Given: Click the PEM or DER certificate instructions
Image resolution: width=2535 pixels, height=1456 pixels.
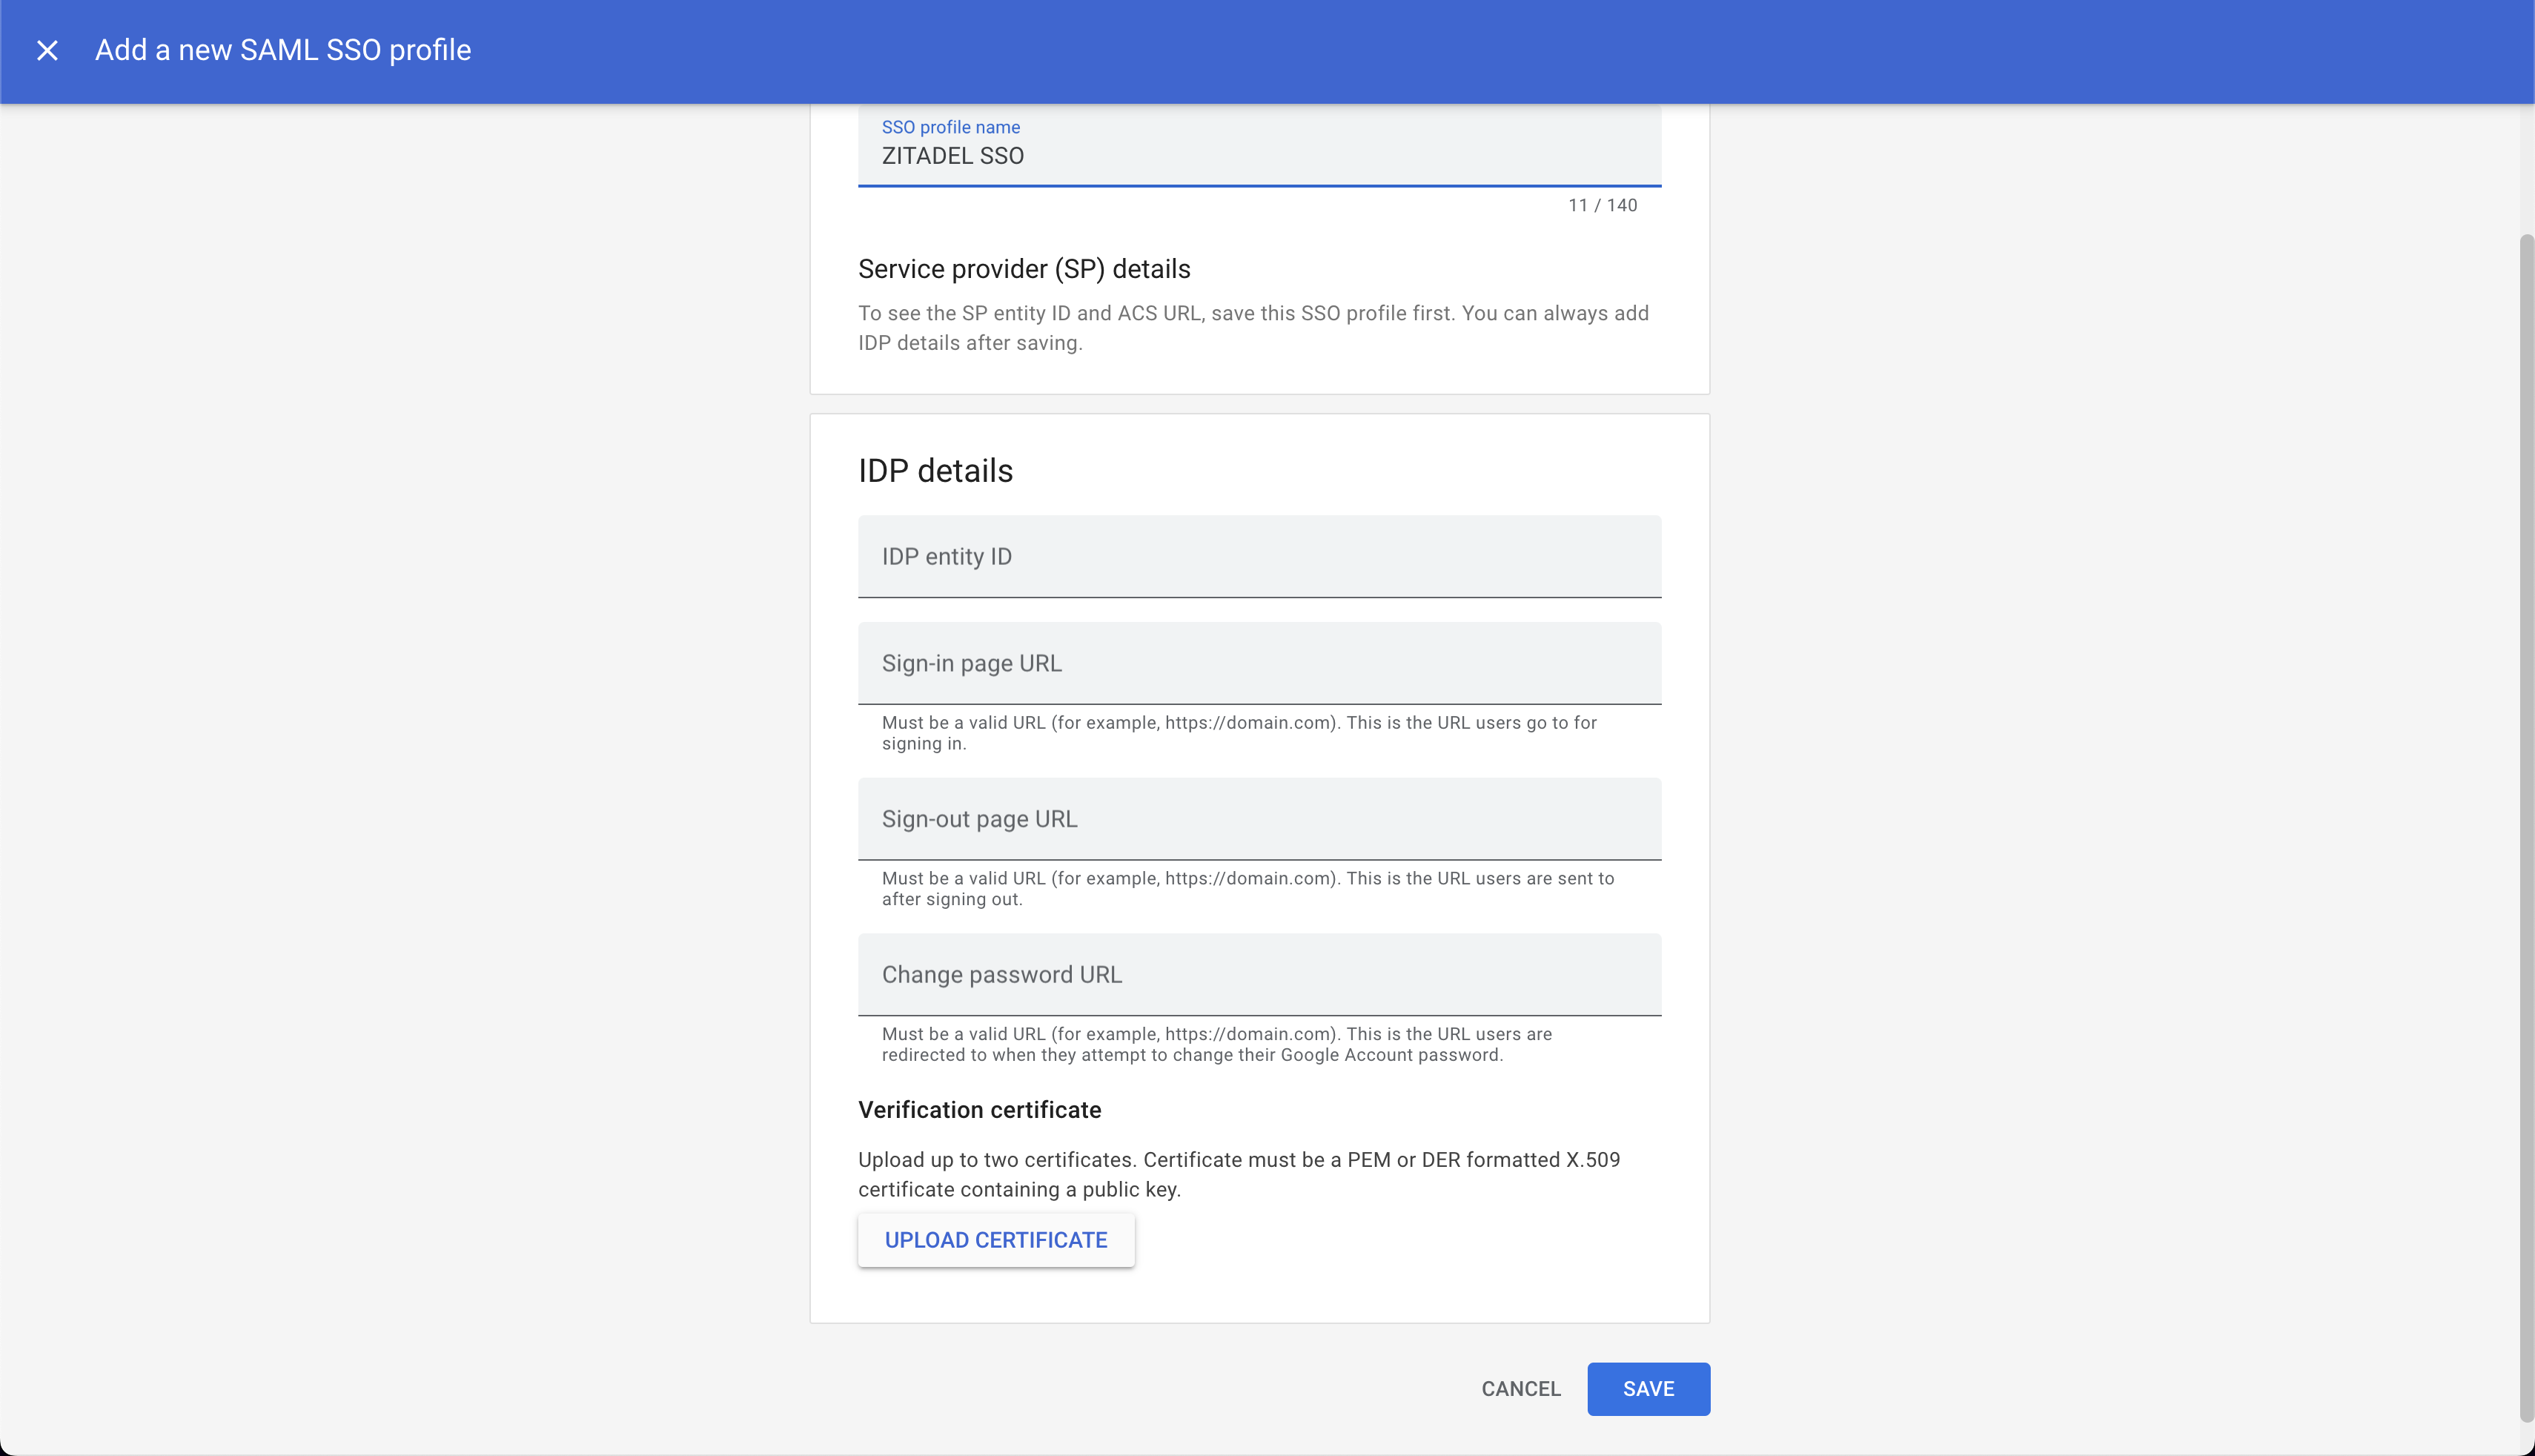Looking at the screenshot, I should [x=1239, y=1174].
